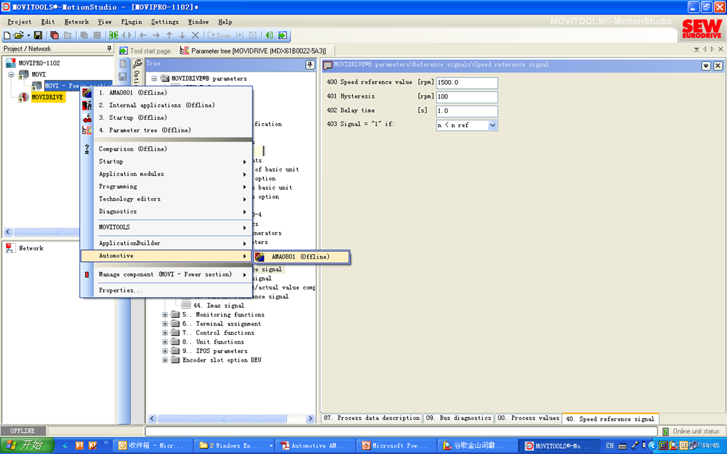Viewport: 727px width, 454px height.
Task: Open Application modules submenu entry
Action: coord(166,174)
